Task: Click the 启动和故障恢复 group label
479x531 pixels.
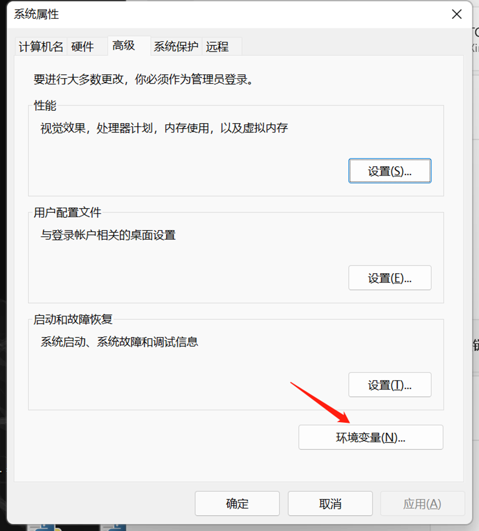Action: (x=73, y=319)
